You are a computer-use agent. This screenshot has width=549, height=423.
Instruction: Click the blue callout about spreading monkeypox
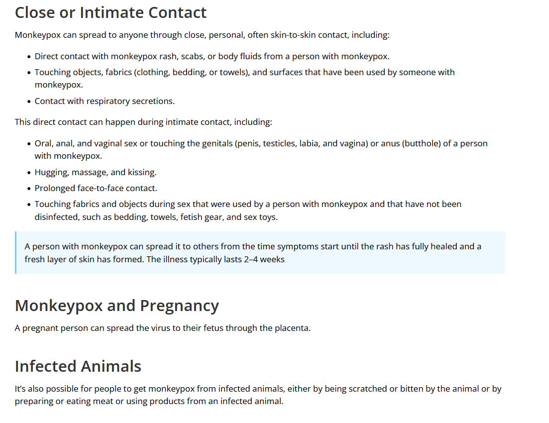click(x=260, y=252)
